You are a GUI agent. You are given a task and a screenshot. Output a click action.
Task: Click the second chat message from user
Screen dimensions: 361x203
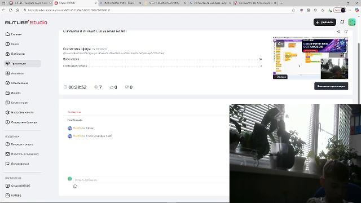coord(99,136)
